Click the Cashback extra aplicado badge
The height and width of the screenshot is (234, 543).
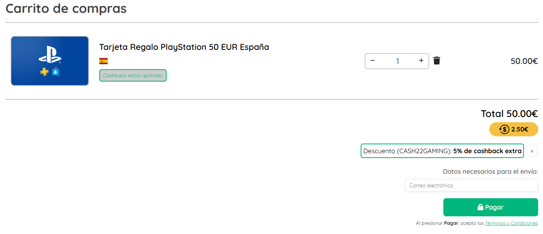click(x=133, y=75)
